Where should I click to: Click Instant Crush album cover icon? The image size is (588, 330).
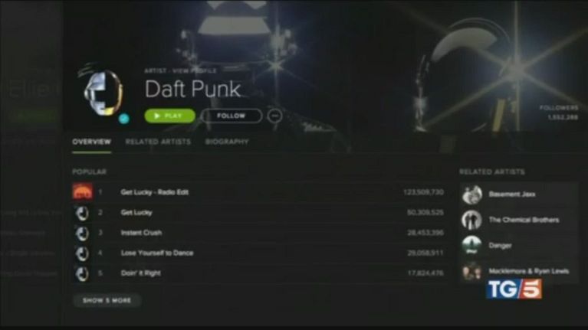pyautogui.click(x=83, y=233)
